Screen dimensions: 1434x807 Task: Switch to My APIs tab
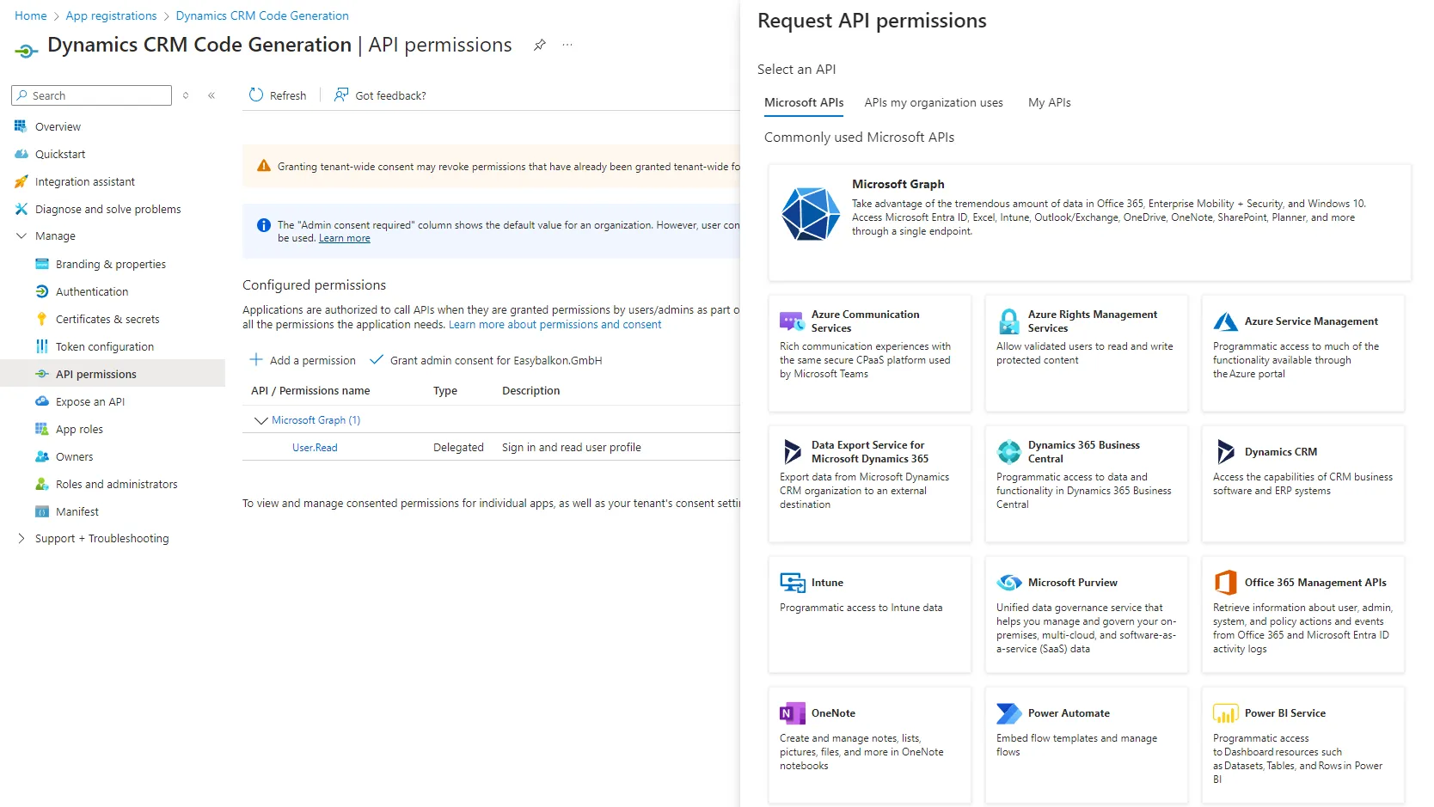[x=1049, y=102]
